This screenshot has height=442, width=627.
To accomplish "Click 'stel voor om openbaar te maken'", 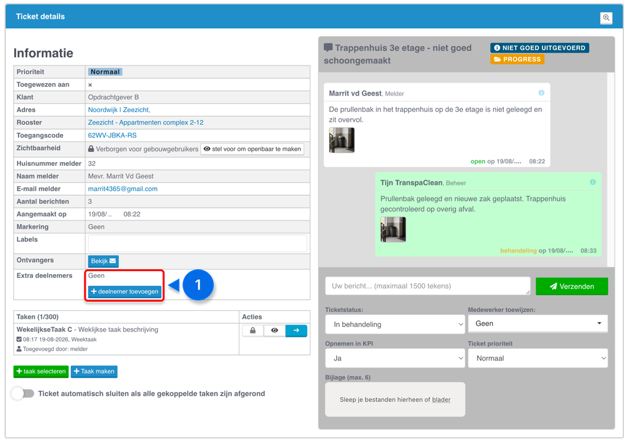I will pos(252,149).
